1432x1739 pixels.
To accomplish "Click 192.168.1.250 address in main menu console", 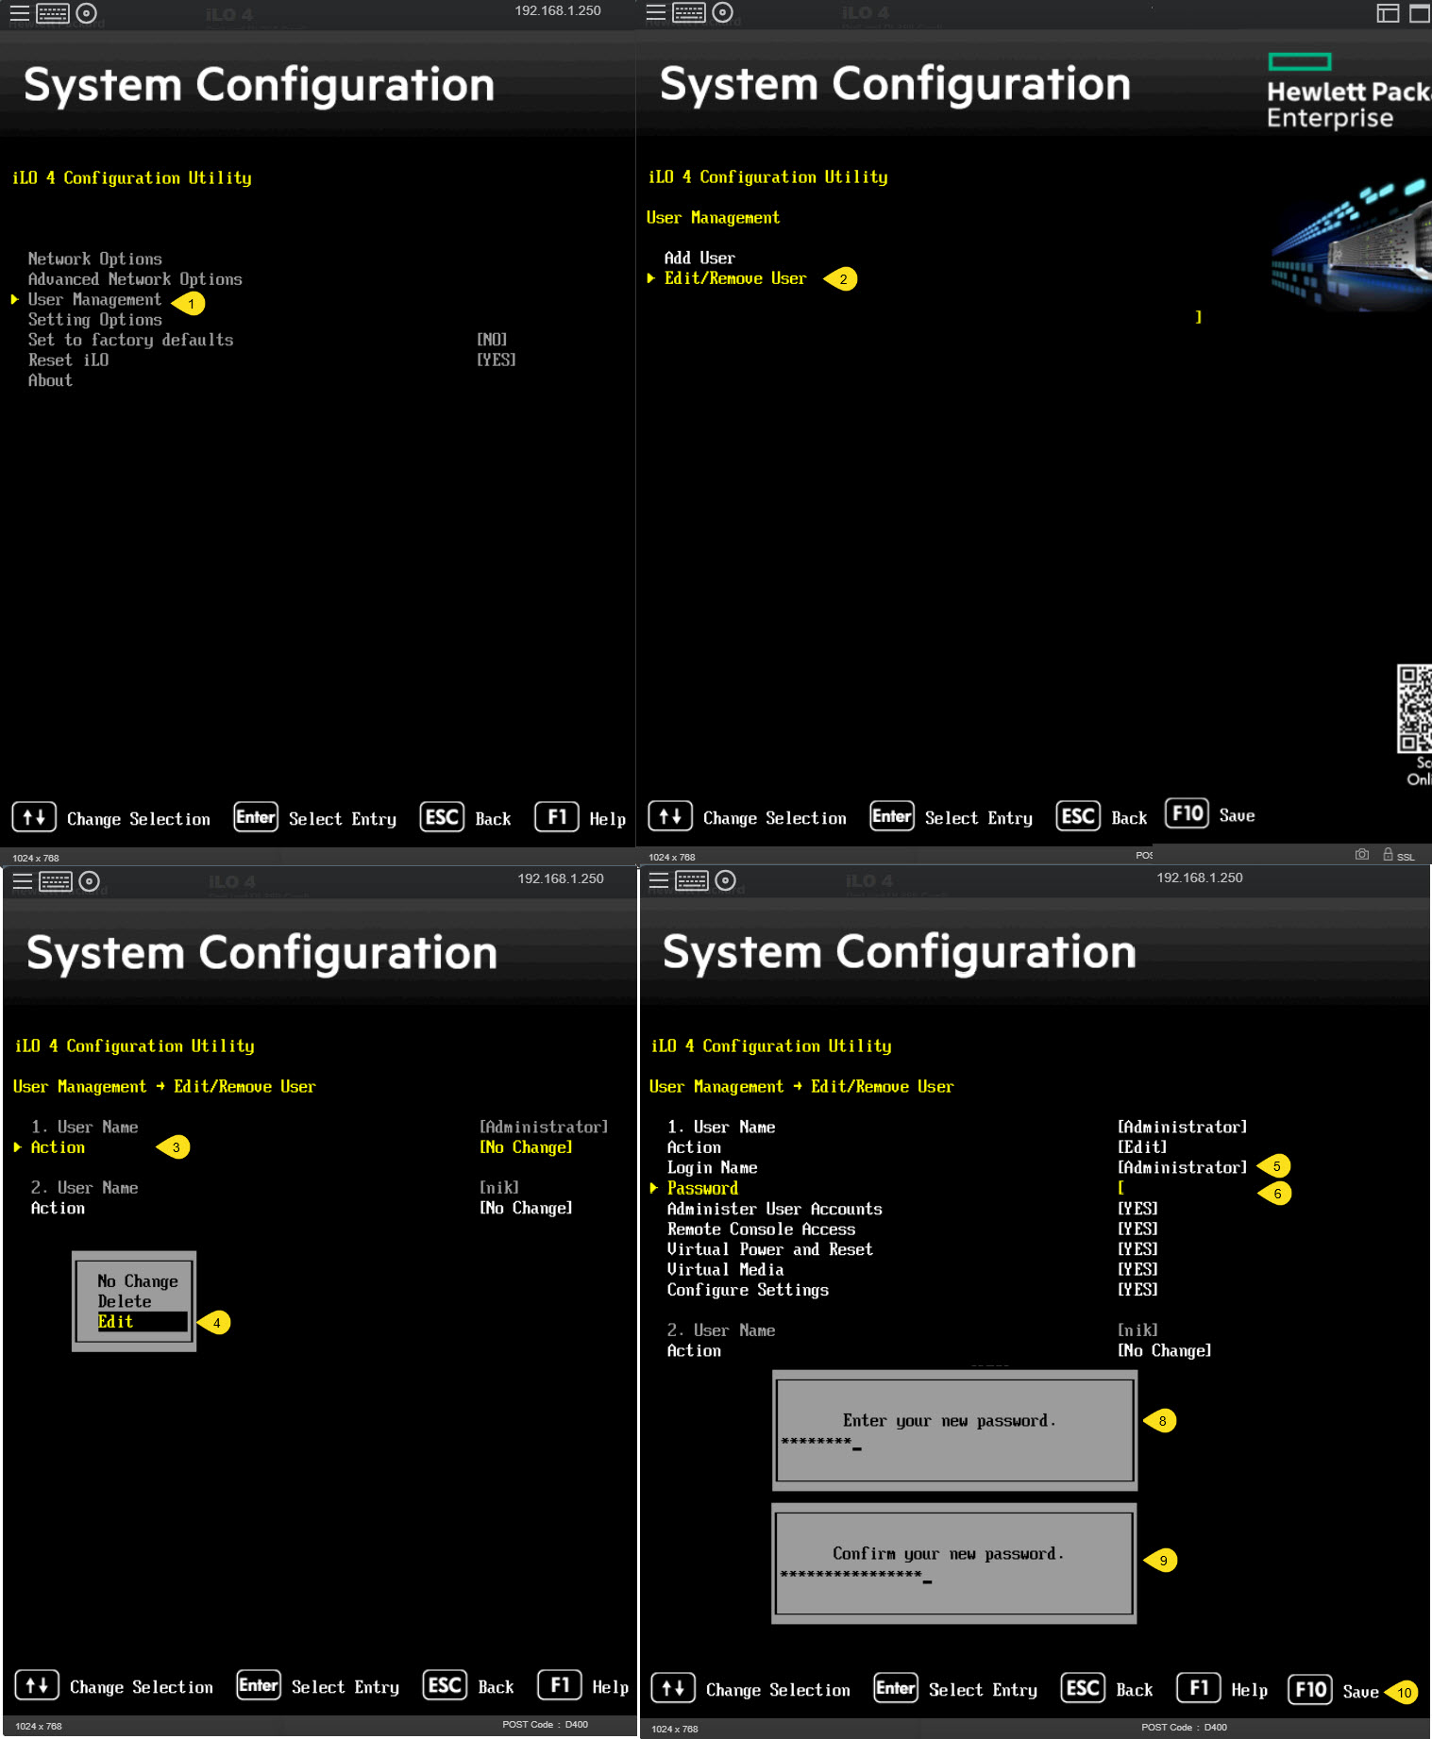I will point(558,10).
